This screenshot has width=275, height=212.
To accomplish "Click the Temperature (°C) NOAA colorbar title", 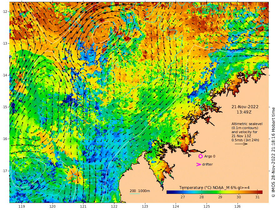I will pyautogui.click(x=214, y=187).
